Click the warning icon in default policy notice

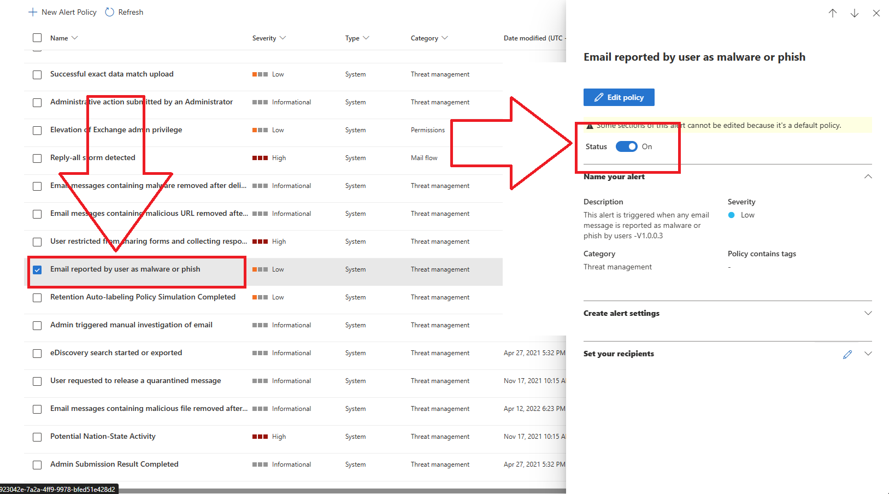point(590,126)
